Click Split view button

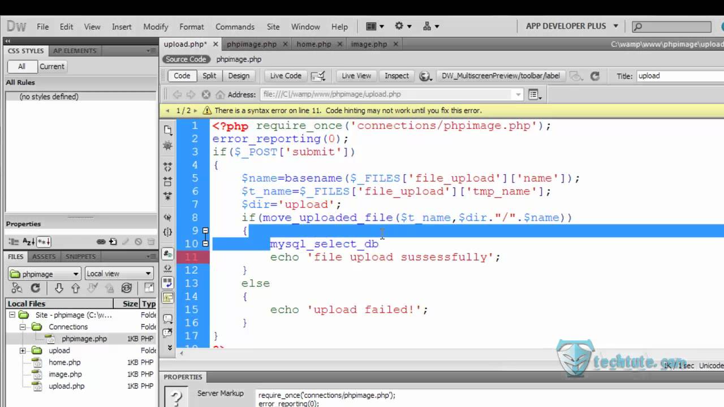[209, 76]
